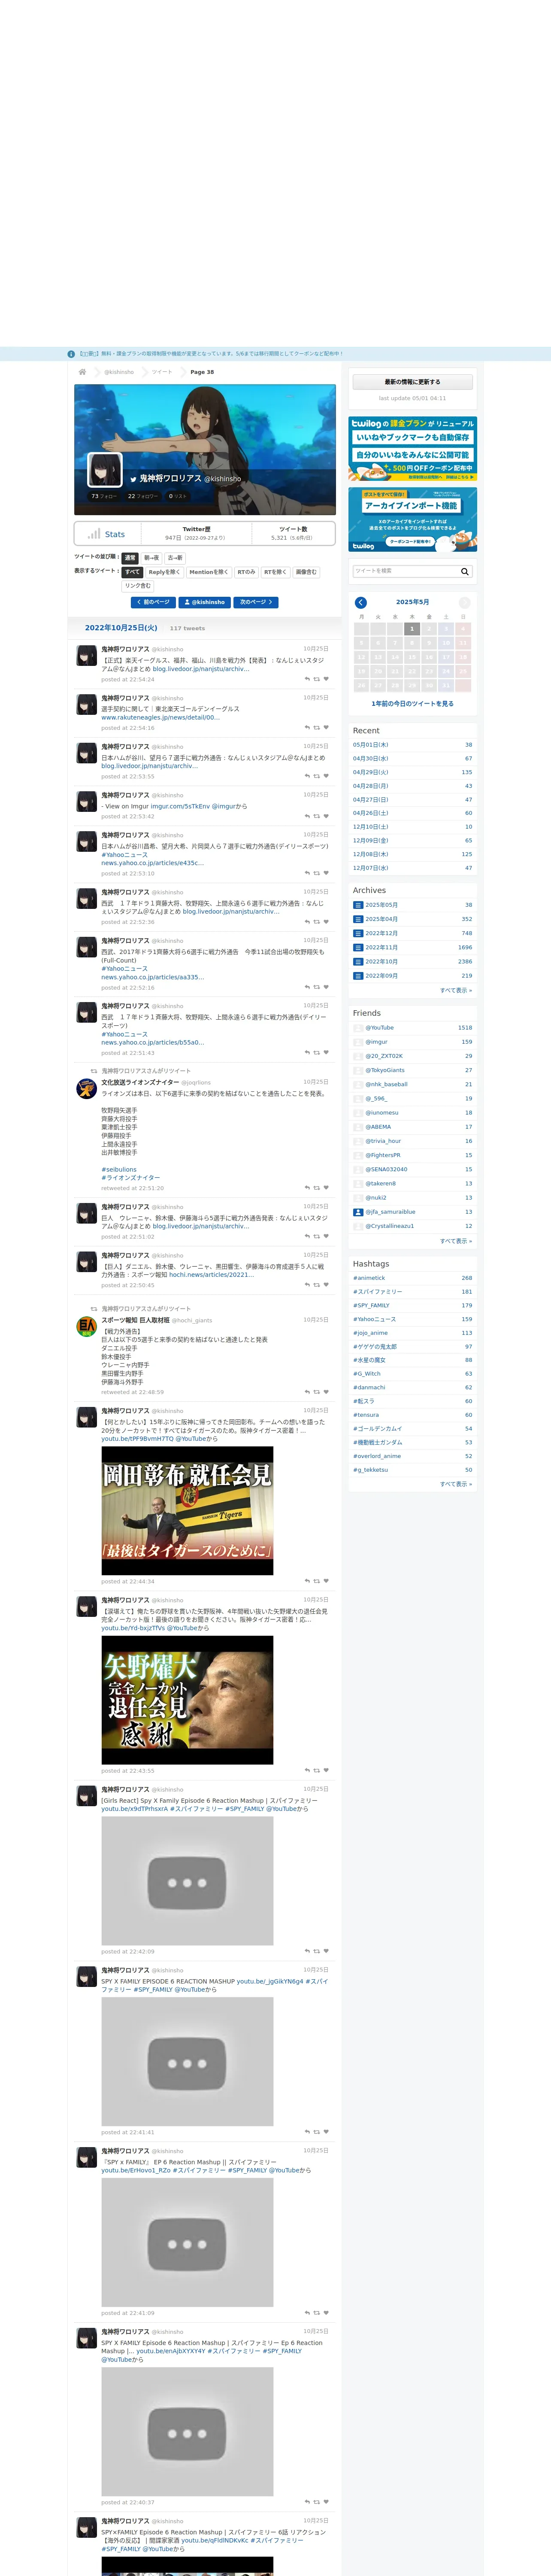Click 最新の情報に更新する button
Viewport: 551px width, 2576px height.
412,382
